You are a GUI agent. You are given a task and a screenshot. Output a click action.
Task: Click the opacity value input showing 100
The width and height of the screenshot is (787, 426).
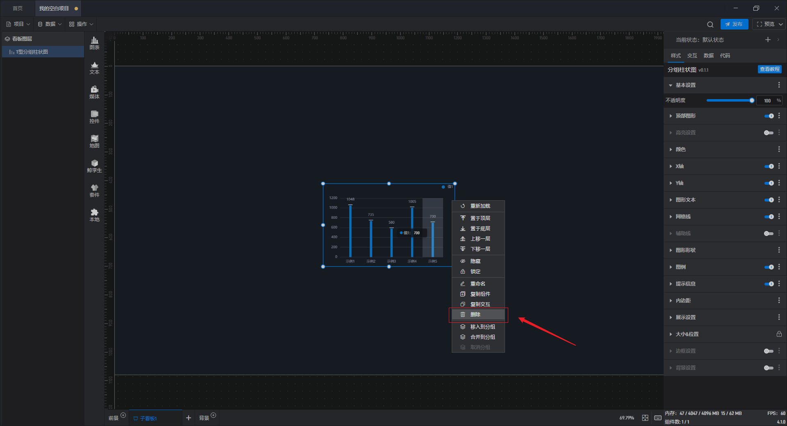coord(767,101)
